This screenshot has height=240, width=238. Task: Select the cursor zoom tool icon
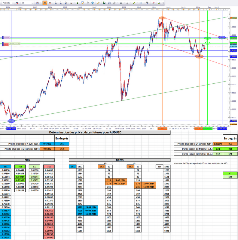click(x=66, y=3)
